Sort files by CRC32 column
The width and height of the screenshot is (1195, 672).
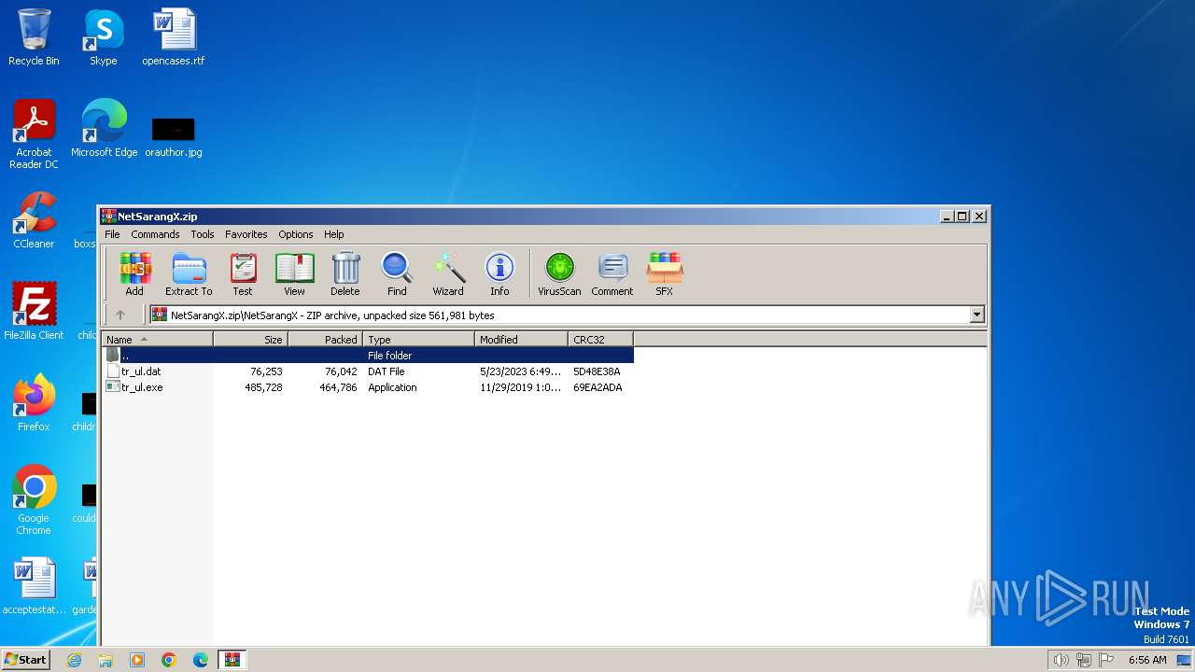click(x=601, y=340)
